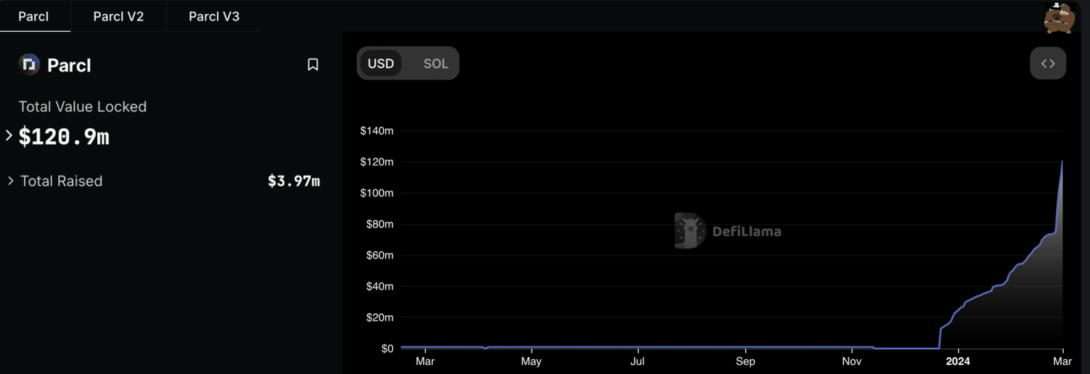Click the DefiLlama watermark logo
The width and height of the screenshot is (1090, 374).
click(x=690, y=231)
